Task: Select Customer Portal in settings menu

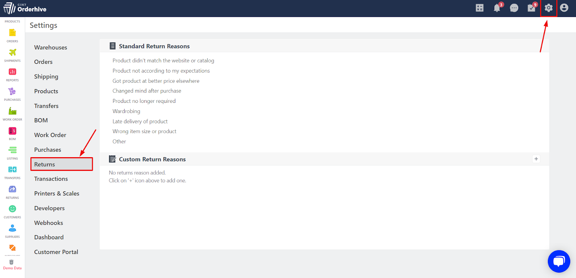Action: point(56,252)
